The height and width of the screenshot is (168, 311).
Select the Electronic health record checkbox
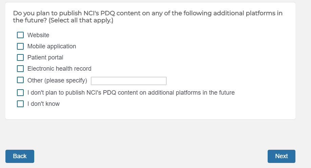21,69
